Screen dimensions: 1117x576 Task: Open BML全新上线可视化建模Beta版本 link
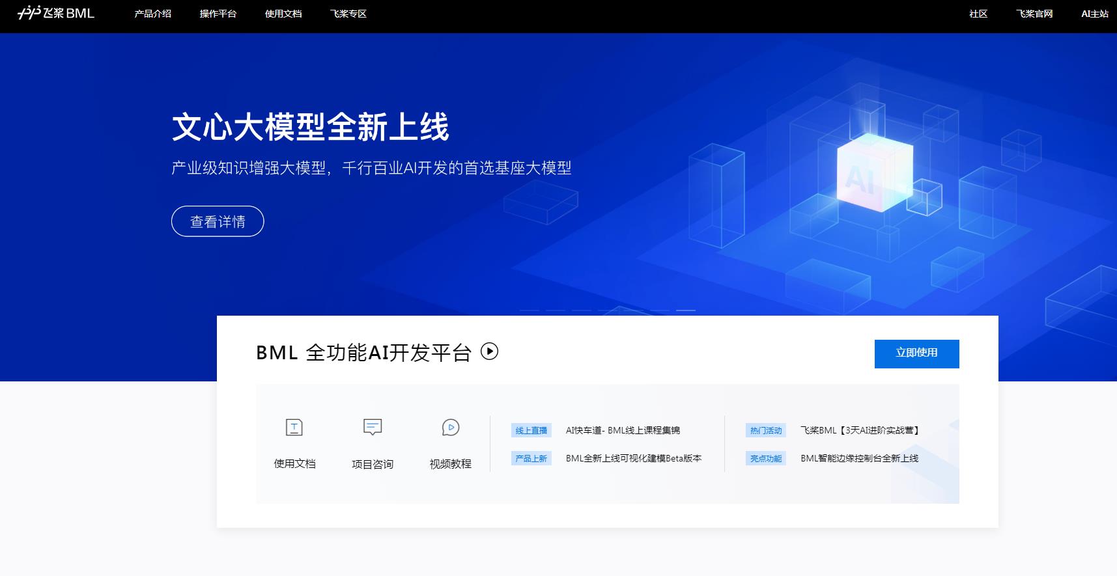coord(634,458)
